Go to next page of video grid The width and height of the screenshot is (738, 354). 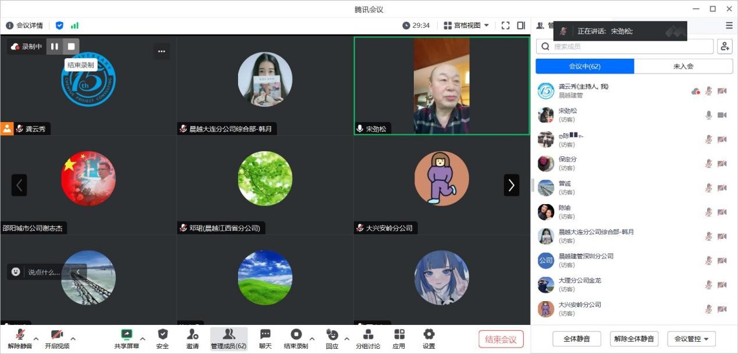coord(511,185)
